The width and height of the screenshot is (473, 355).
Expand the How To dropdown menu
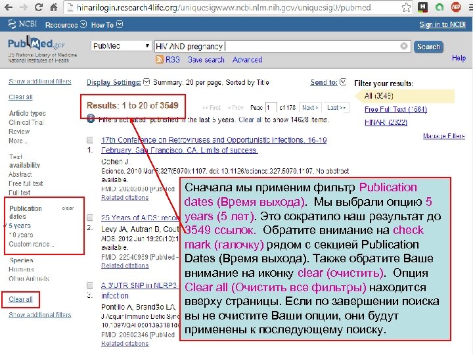[x=107, y=25]
